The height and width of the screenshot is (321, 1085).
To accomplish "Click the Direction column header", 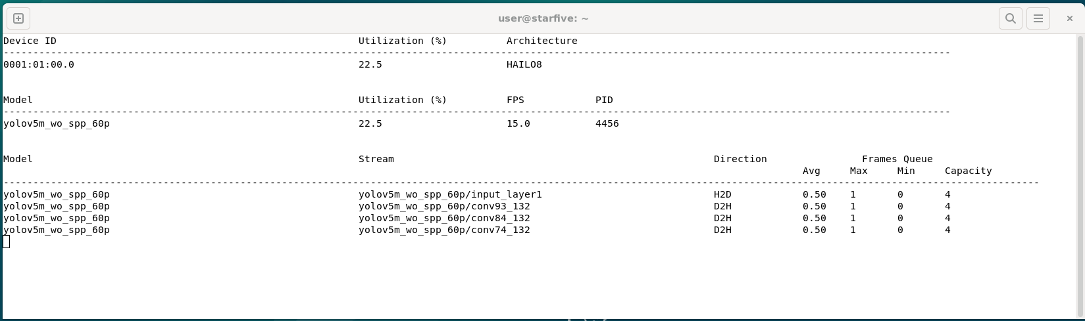I will click(x=740, y=159).
